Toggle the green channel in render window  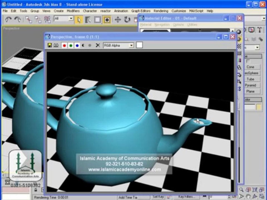click(71, 45)
